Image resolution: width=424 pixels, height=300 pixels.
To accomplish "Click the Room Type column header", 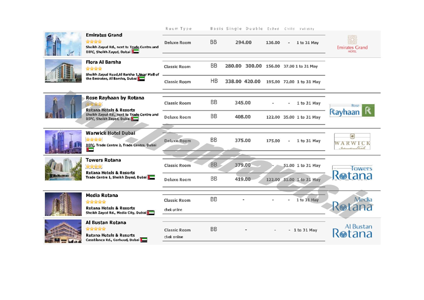I will [x=178, y=29].
